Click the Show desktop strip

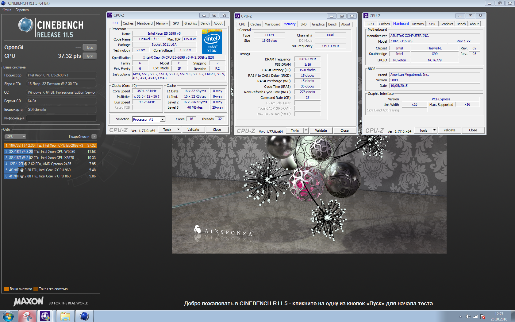point(513,316)
